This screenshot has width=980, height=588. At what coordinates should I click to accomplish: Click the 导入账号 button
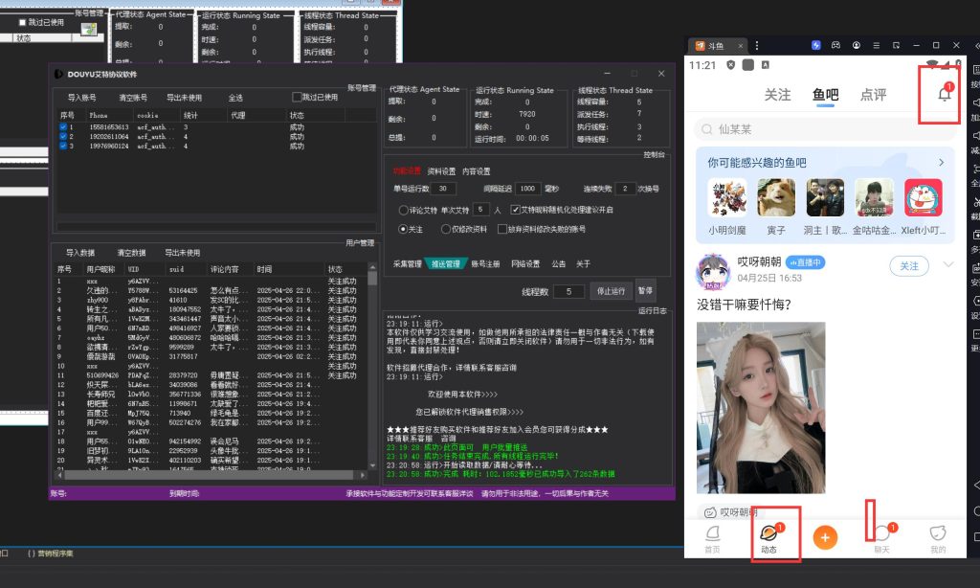click(81, 98)
